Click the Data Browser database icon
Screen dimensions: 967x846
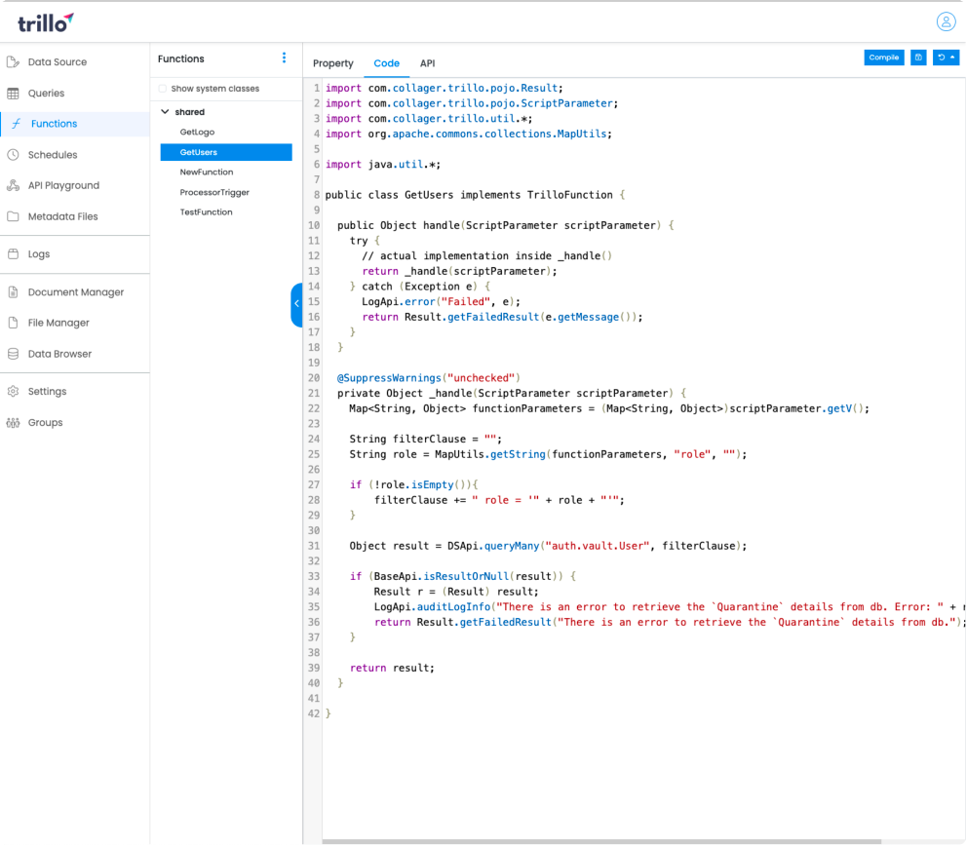click(13, 354)
